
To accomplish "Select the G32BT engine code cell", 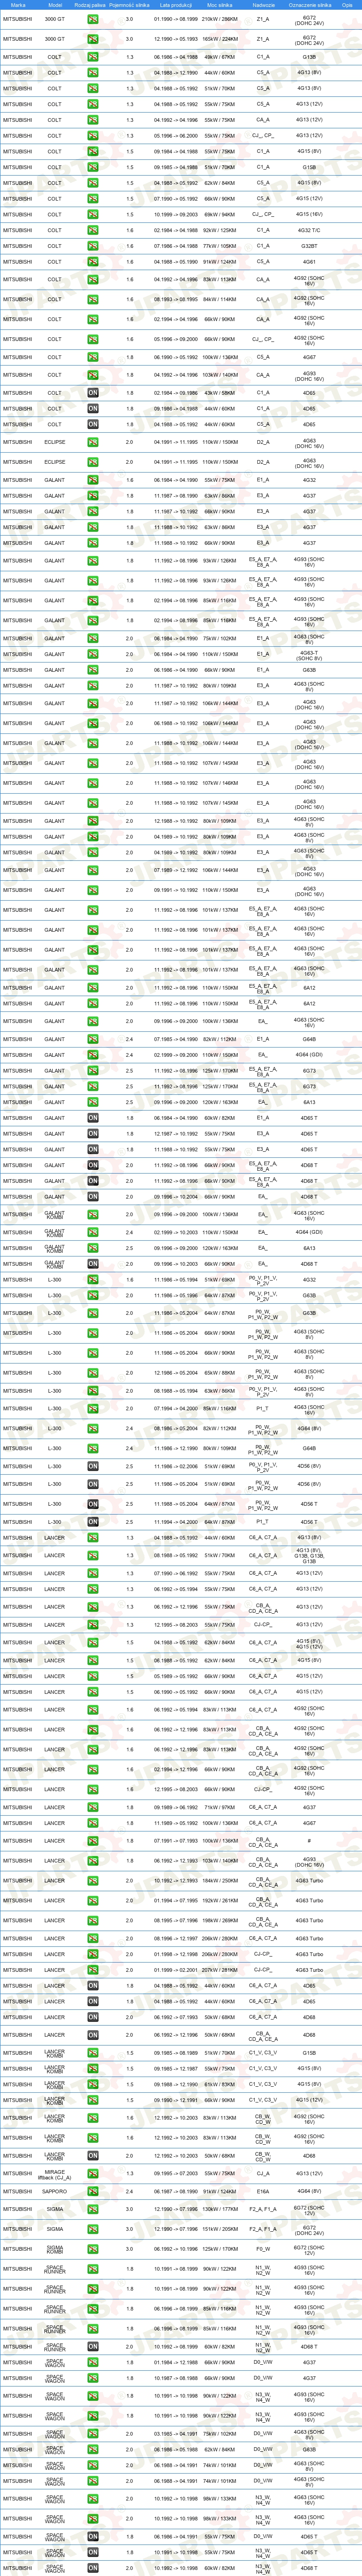I will (309, 246).
